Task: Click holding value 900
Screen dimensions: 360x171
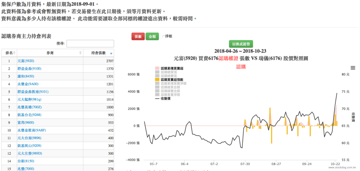Action: [x=111, y=115]
